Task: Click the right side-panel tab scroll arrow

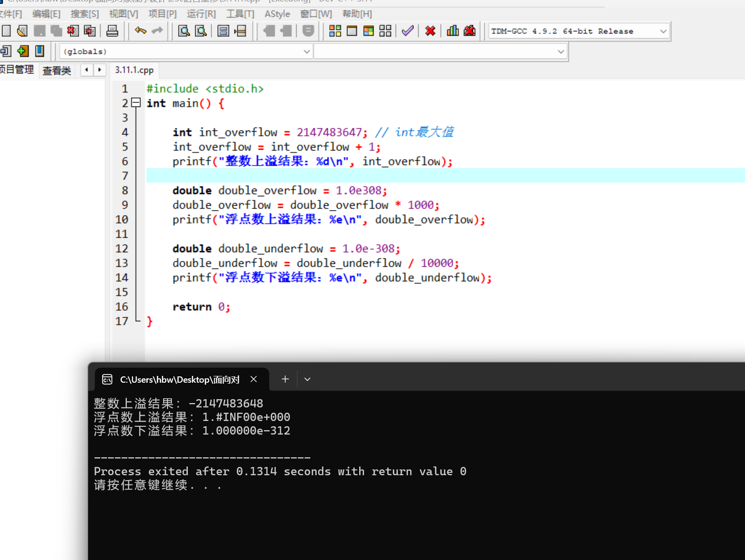Action: click(99, 70)
